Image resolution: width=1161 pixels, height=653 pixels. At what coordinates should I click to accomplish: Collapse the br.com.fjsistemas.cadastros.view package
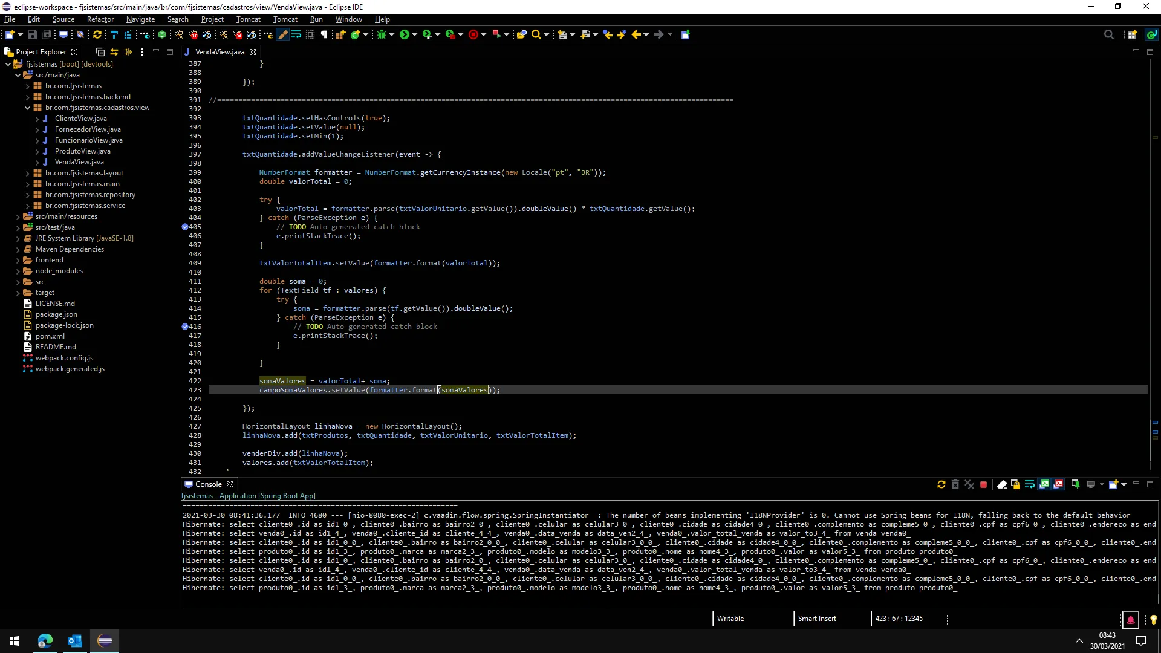27,108
